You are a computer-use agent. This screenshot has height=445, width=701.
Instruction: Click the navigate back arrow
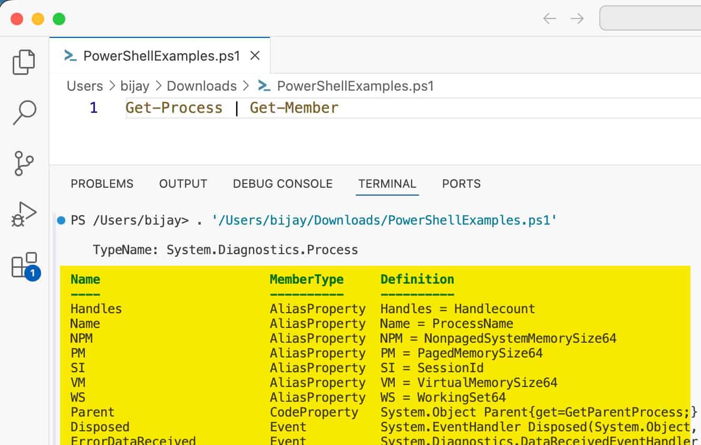point(549,17)
